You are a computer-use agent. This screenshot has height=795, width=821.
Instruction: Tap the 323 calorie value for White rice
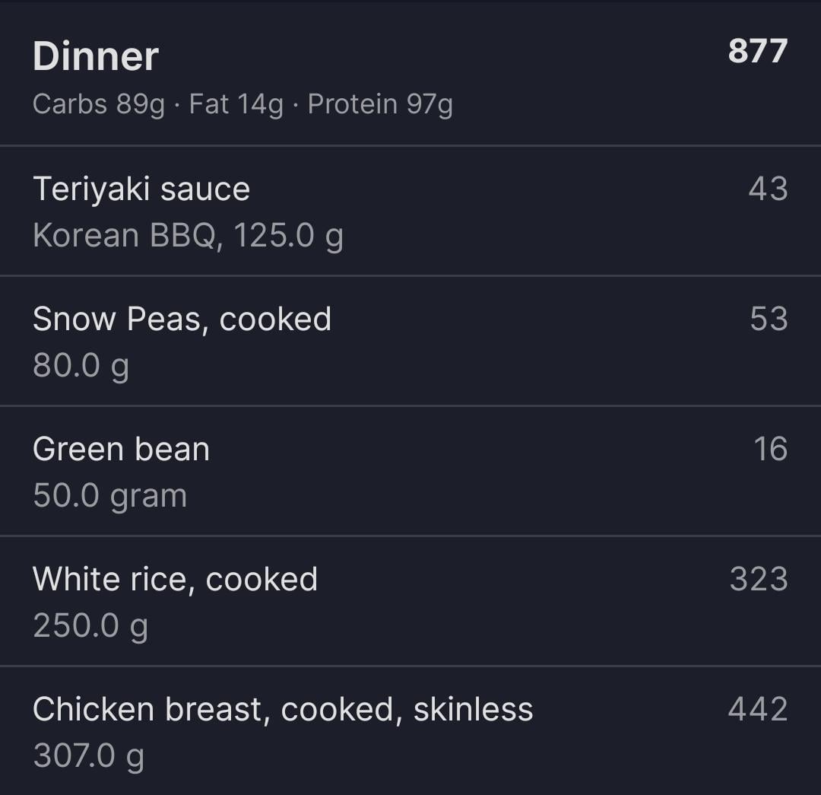[x=759, y=579]
